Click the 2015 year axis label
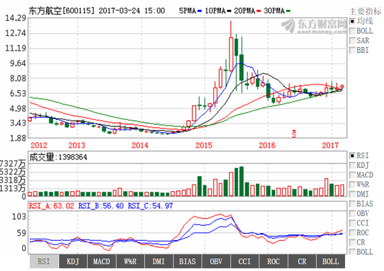Screen dimensions: 384x271 204,145
